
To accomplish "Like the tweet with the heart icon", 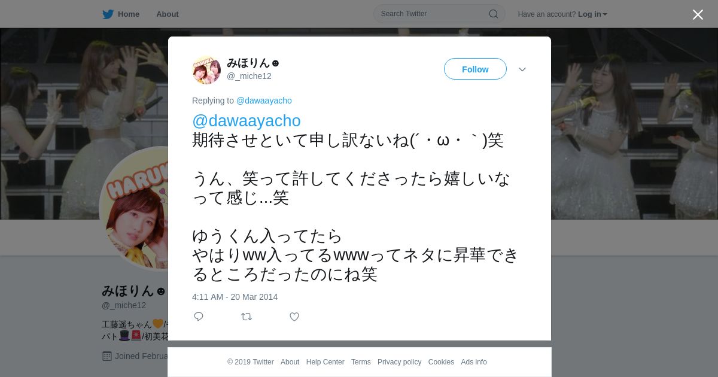I will 294,317.
